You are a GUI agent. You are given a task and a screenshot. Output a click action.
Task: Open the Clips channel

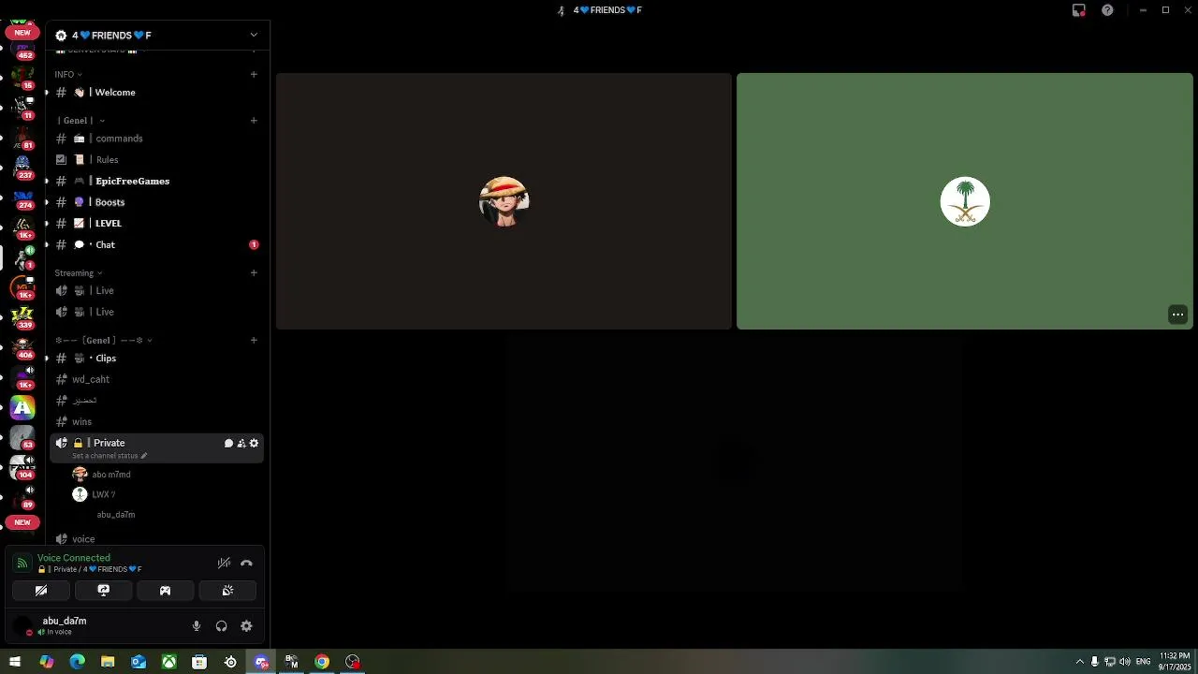(156, 359)
